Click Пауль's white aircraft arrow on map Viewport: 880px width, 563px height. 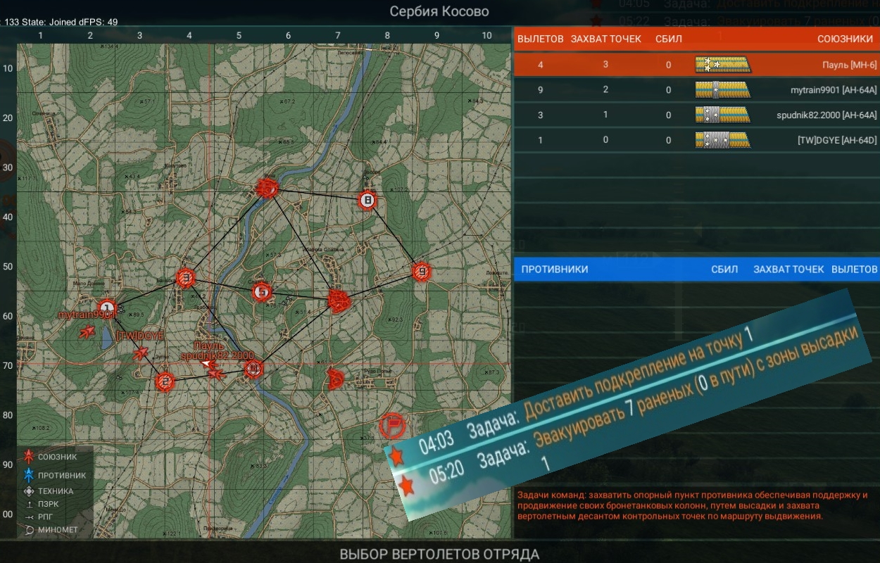click(x=208, y=364)
